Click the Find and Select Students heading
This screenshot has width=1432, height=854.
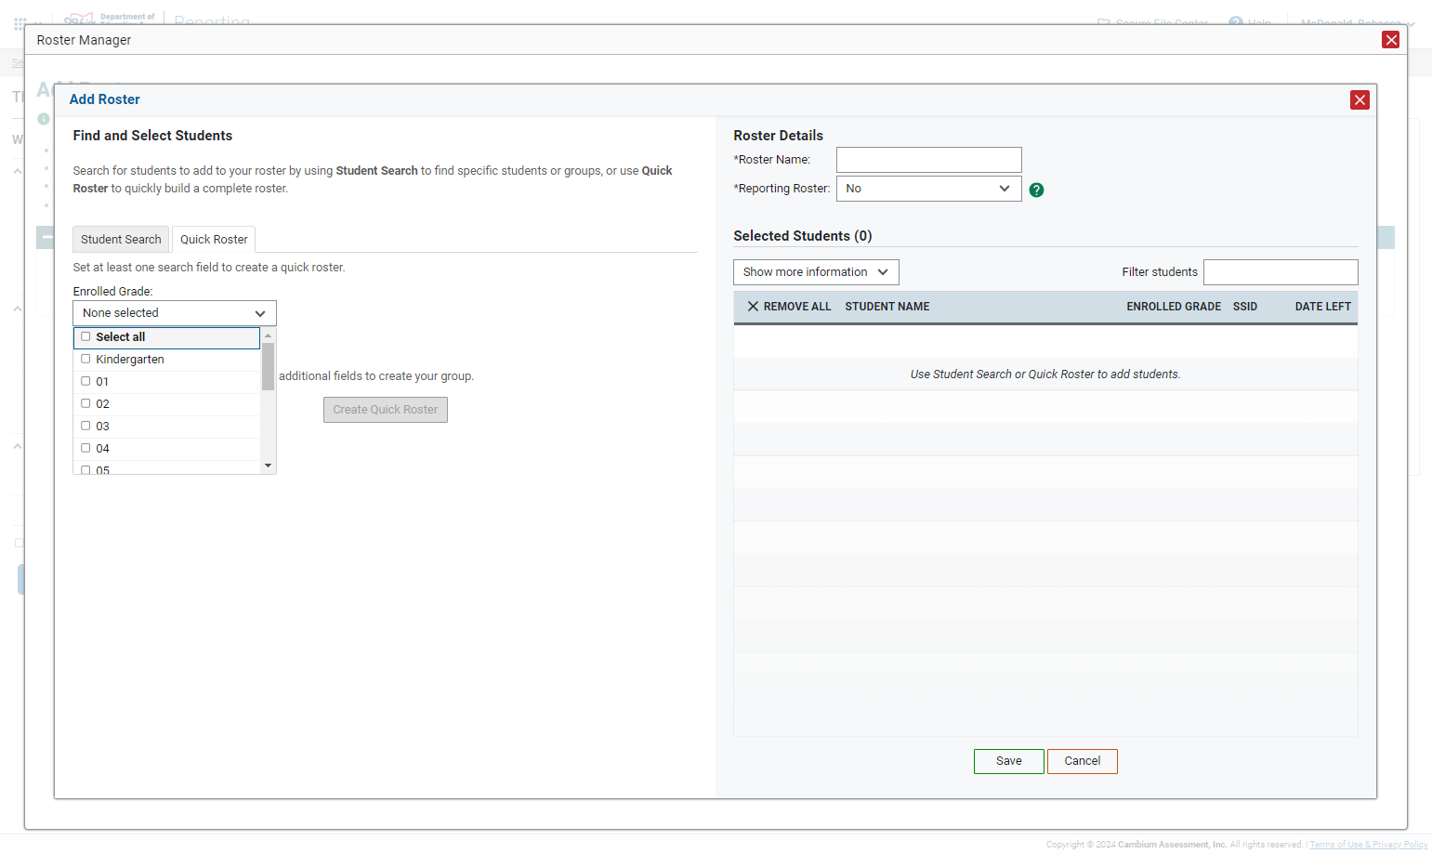(x=152, y=136)
